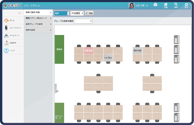Image resolution: width=194 pixels, height=125 pixels.
Task: Open the 設定 gear icon in header
Action: 186,5
